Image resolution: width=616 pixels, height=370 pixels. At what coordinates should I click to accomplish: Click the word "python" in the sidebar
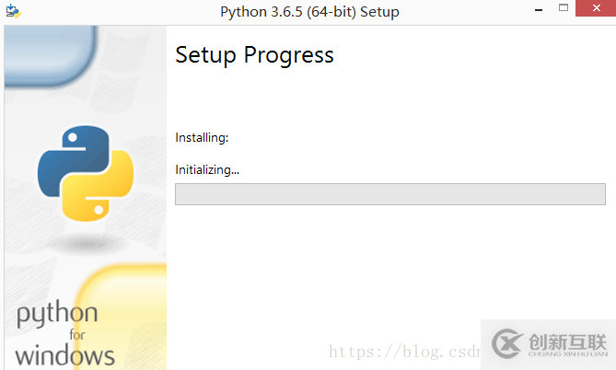(x=57, y=318)
